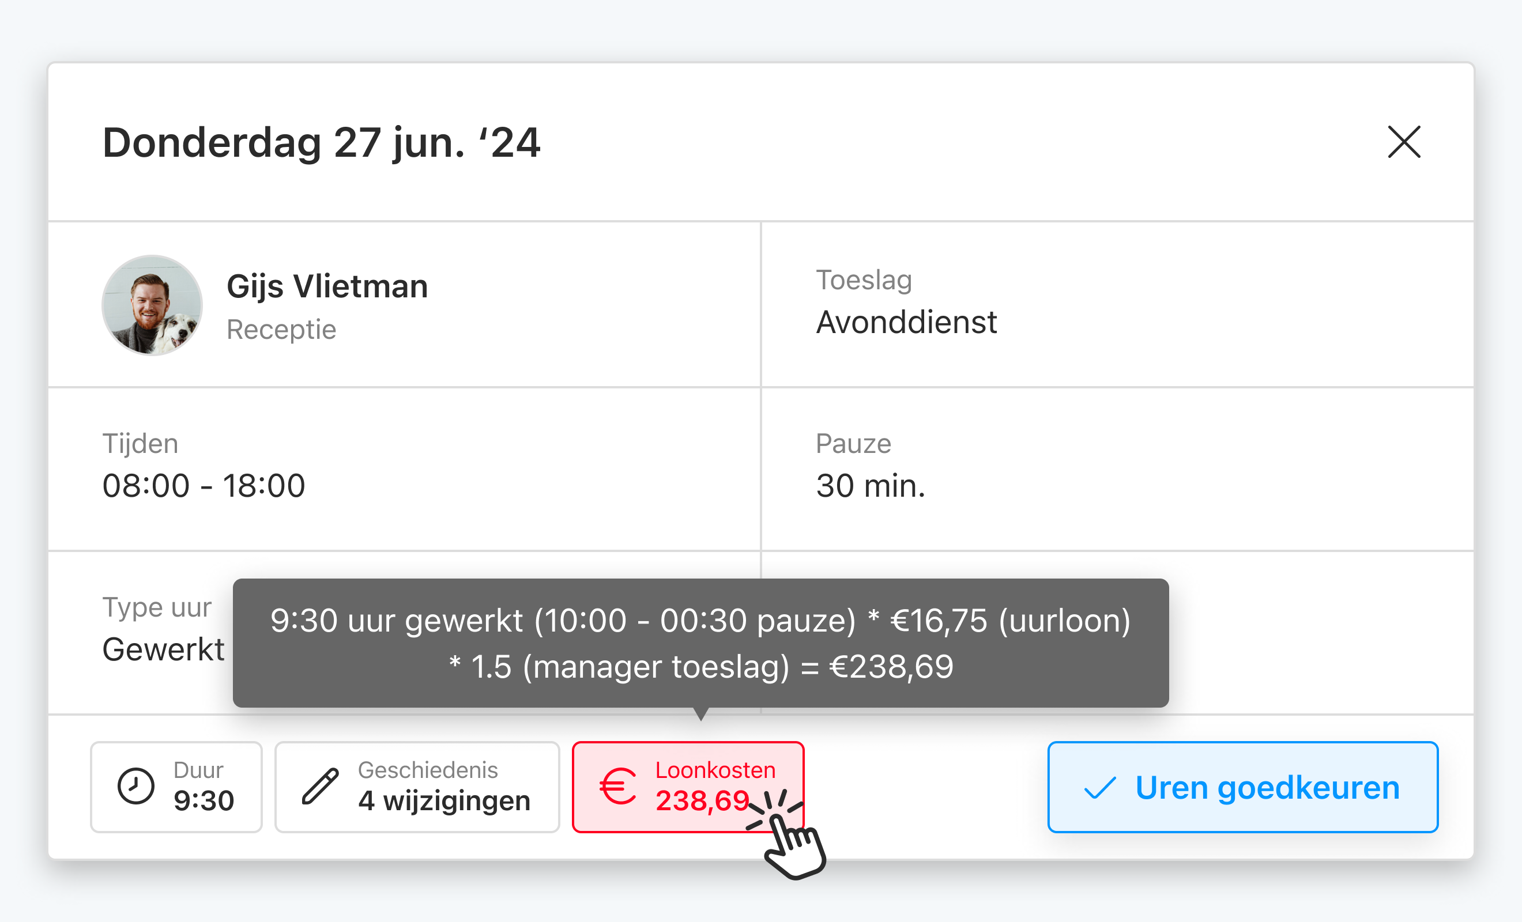Click the Avonddienst toeslag value
Image resolution: width=1522 pixels, height=922 pixels.
click(907, 321)
